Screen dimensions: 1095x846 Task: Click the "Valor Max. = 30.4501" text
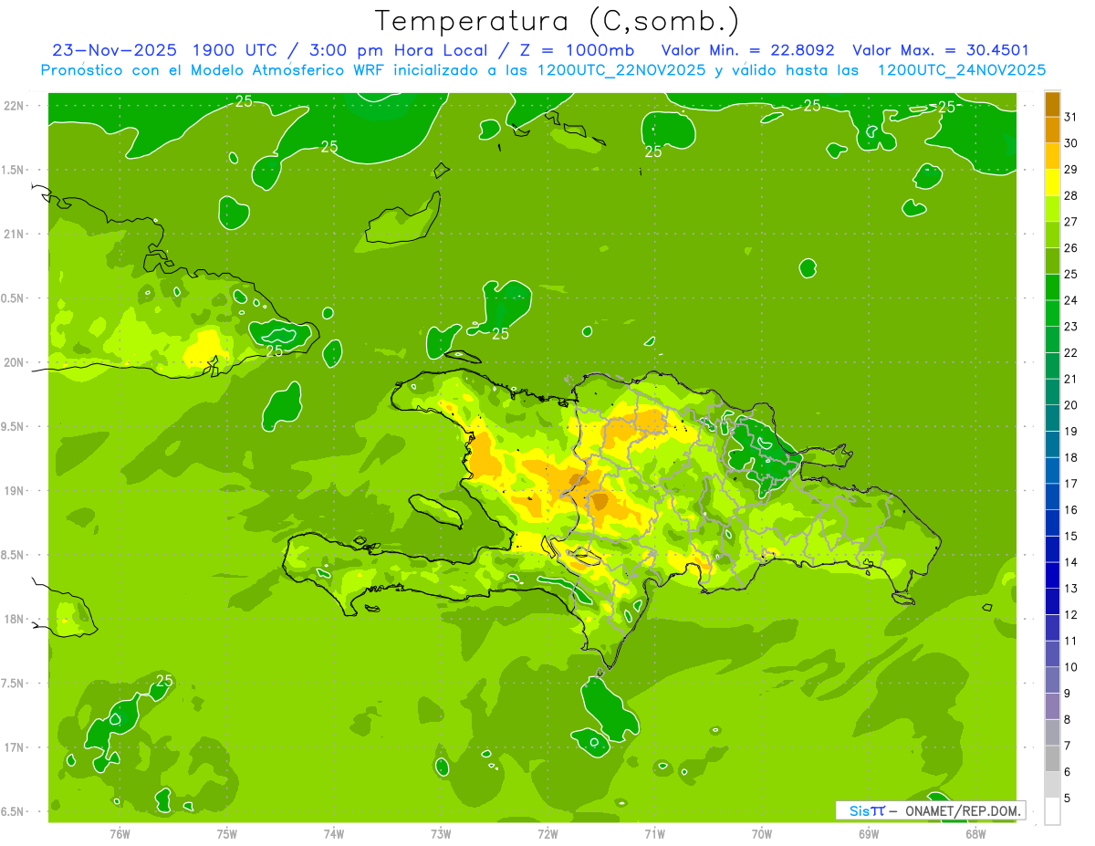pyautogui.click(x=941, y=50)
